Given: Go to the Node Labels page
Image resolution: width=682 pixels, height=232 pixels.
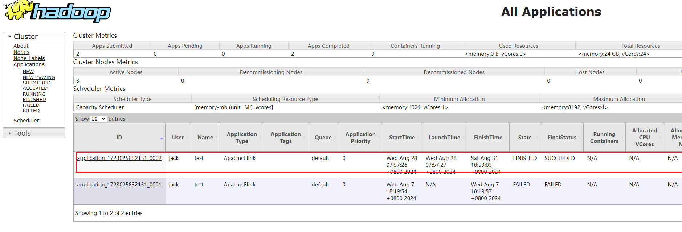Looking at the screenshot, I should tap(29, 58).
